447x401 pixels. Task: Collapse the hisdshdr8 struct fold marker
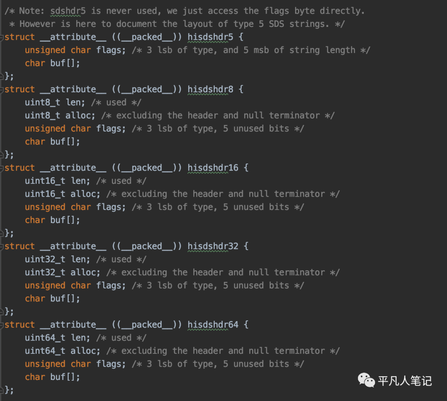click(x=1, y=90)
